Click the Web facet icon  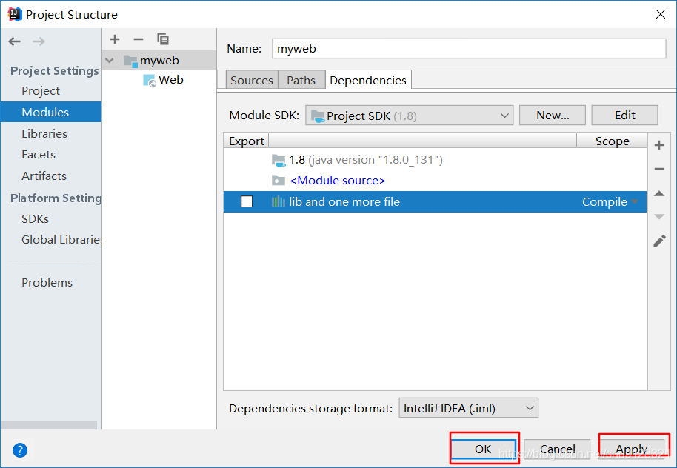(150, 81)
